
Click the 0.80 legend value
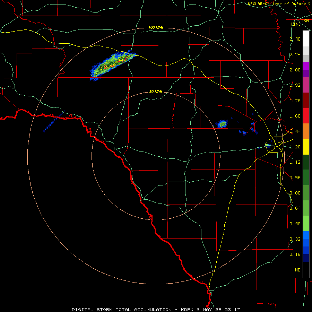click(295, 193)
